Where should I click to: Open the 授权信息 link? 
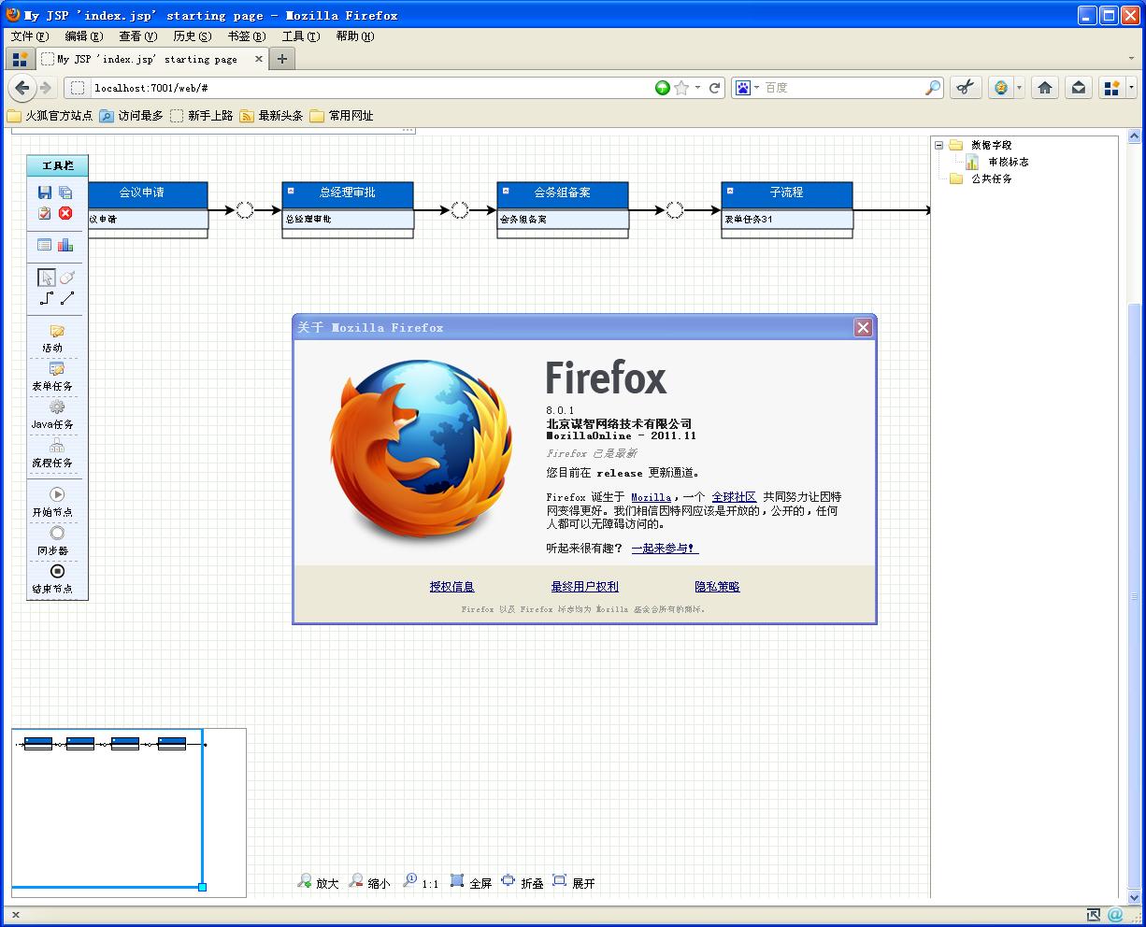pyautogui.click(x=451, y=587)
